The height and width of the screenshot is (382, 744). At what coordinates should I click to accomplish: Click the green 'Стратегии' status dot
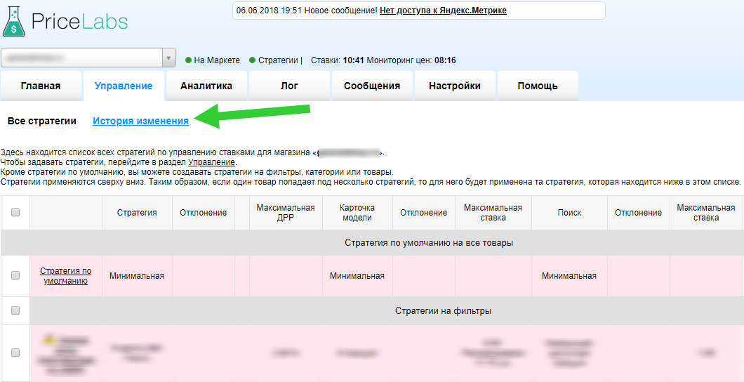253,60
